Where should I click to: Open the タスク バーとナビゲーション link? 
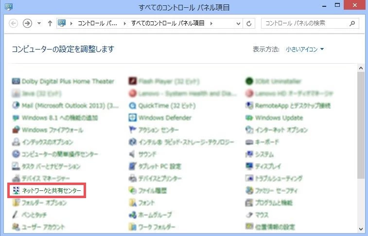(x=51, y=166)
